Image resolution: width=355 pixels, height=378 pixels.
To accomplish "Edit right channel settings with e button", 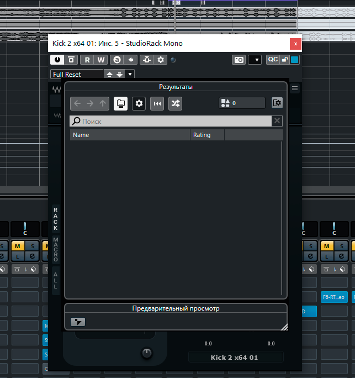I will point(341,256).
